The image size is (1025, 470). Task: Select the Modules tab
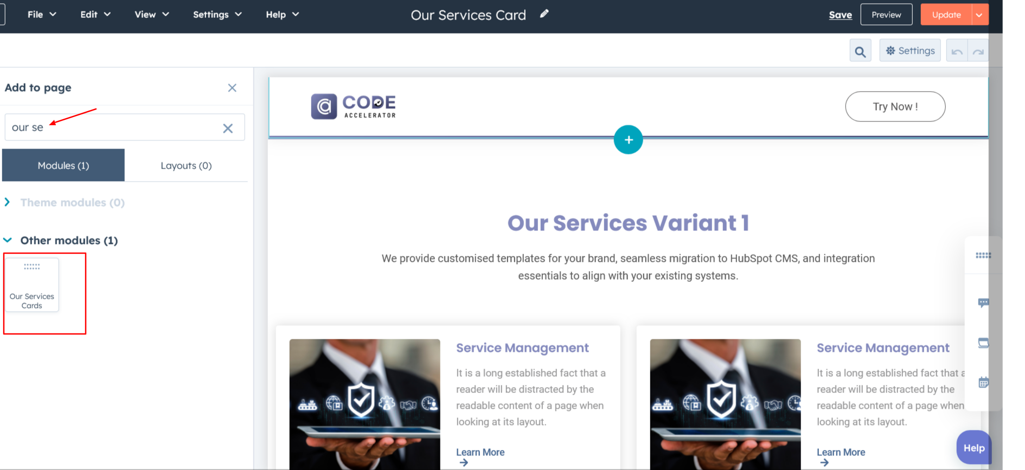click(63, 165)
